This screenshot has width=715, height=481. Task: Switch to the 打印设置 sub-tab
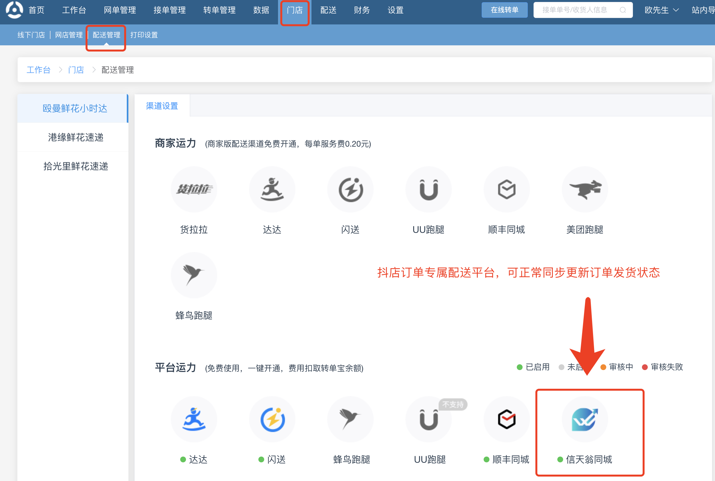pyautogui.click(x=144, y=35)
